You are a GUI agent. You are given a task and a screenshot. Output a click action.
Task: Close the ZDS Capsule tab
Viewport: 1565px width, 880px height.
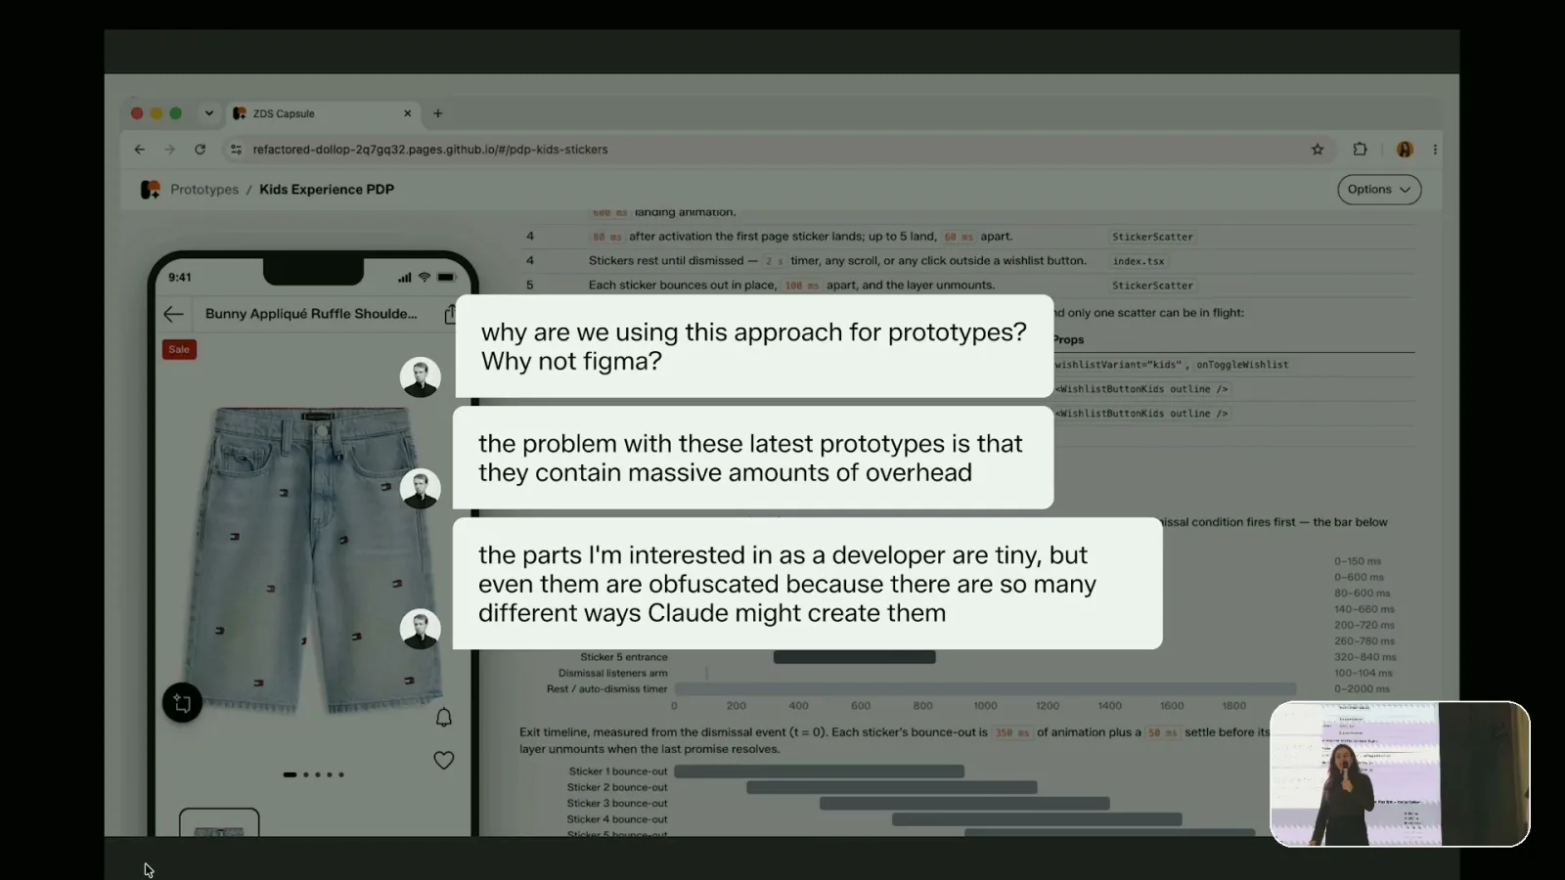(408, 113)
